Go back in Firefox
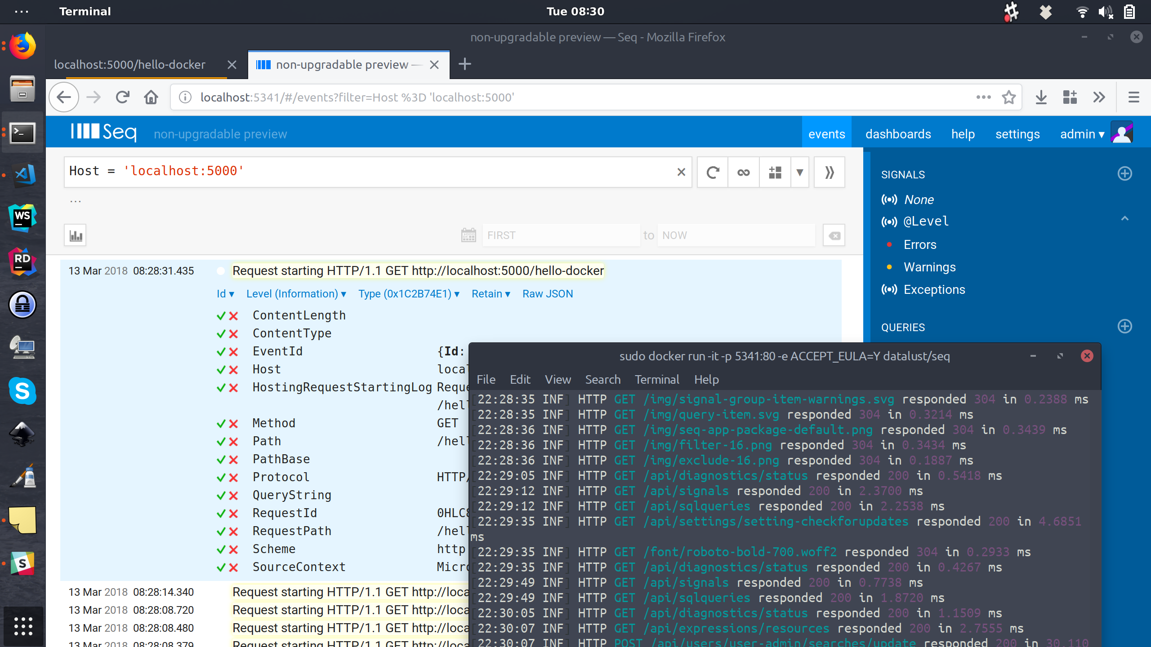Screen dimensions: 1151x647 64,97
